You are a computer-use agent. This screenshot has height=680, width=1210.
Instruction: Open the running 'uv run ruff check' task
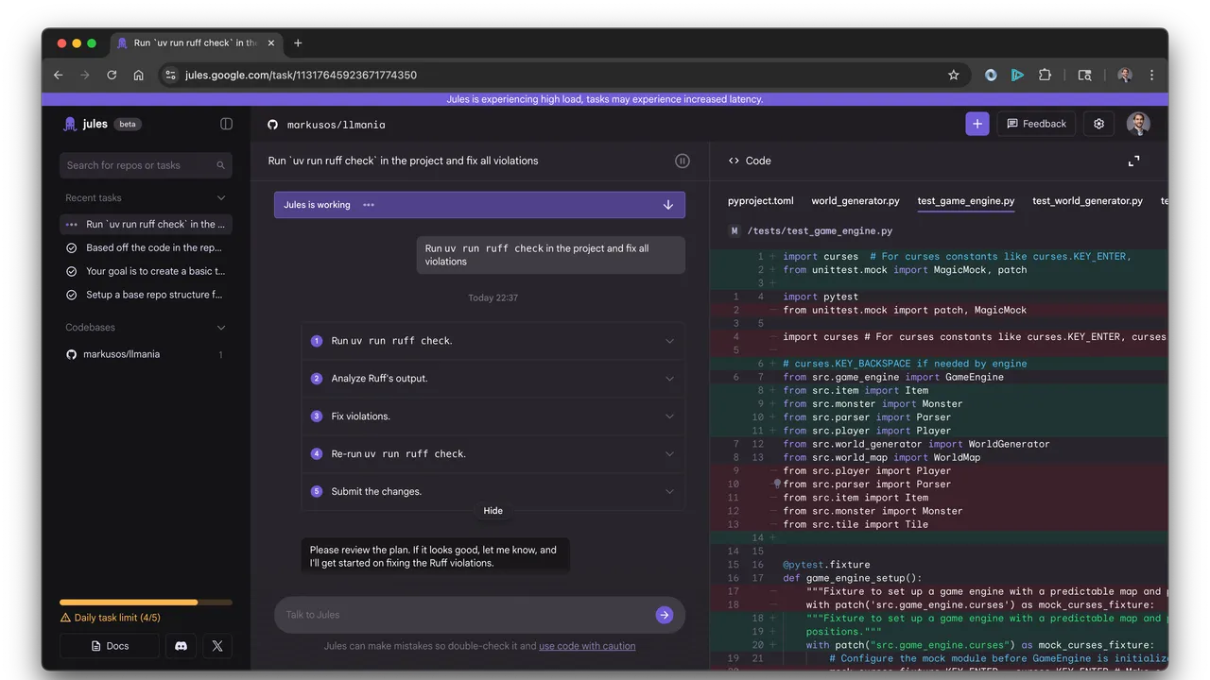click(146, 224)
